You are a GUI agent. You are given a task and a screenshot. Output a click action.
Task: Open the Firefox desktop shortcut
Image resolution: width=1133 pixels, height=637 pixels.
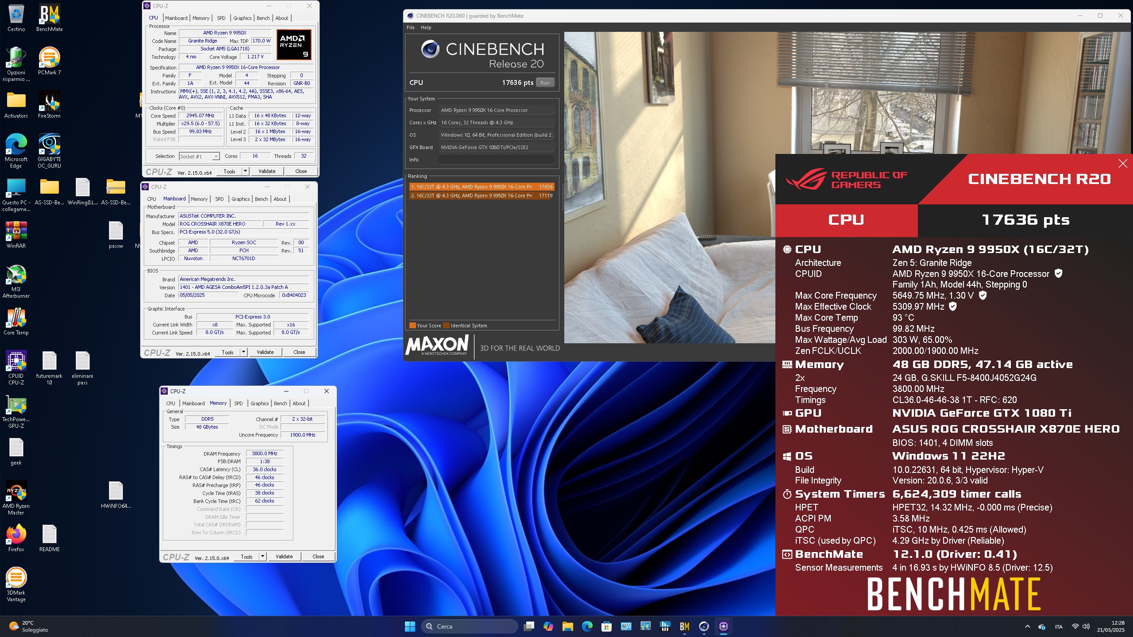16,538
